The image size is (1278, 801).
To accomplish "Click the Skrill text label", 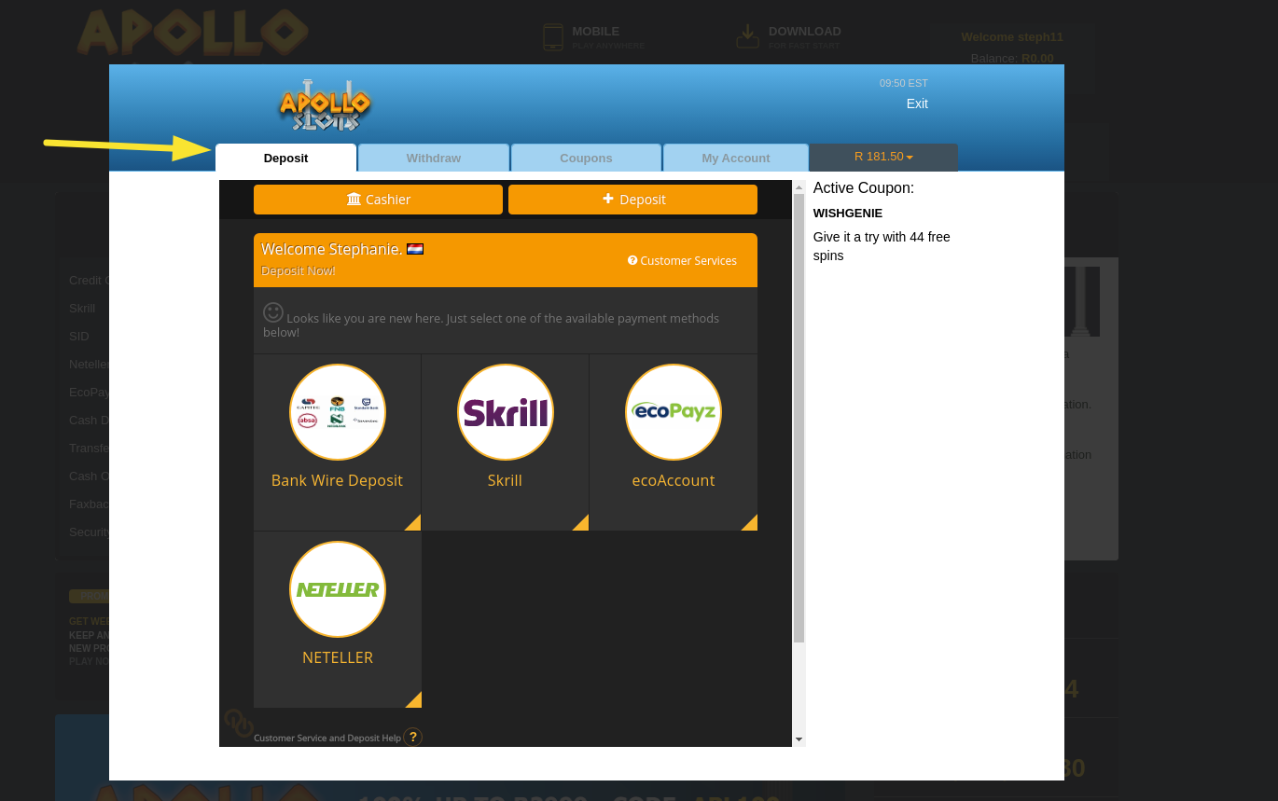I will 505,480.
